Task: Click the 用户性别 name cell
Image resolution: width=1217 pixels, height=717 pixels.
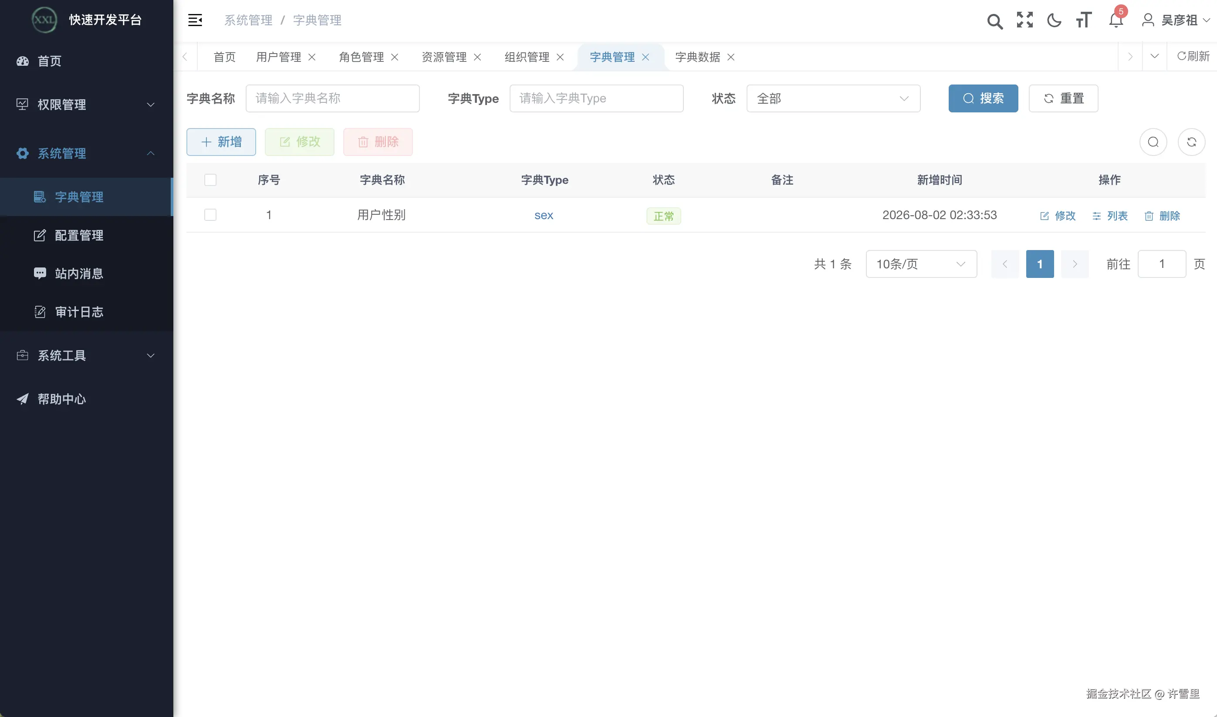Action: (x=381, y=215)
